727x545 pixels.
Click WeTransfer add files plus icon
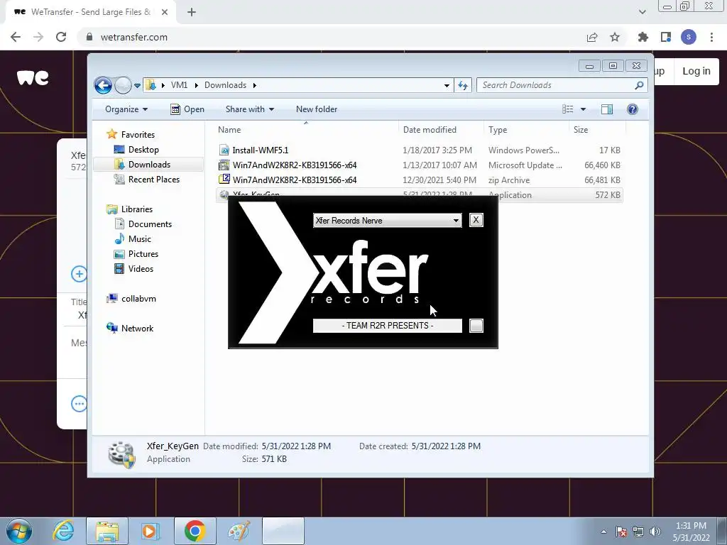79,273
